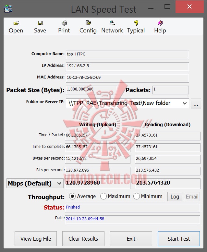The height and width of the screenshot is (252, 207).
Task: Click the date 2014-10-23 09:44:58 field
Action: 132,220
